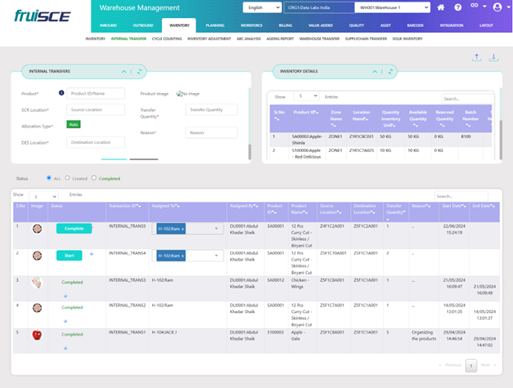Viewport: 513px width, 388px height.
Task: Open the Outbound menu
Action: (x=143, y=25)
